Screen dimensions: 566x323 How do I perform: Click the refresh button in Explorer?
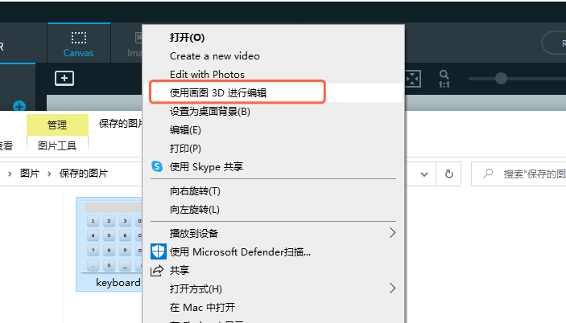pos(448,174)
